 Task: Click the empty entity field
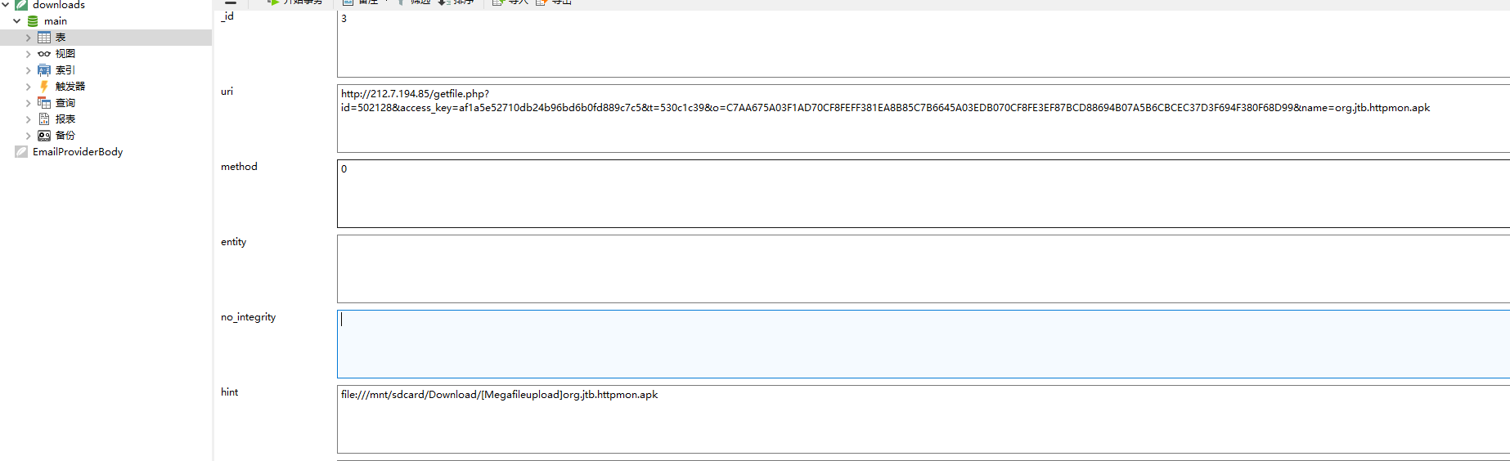pos(924,269)
